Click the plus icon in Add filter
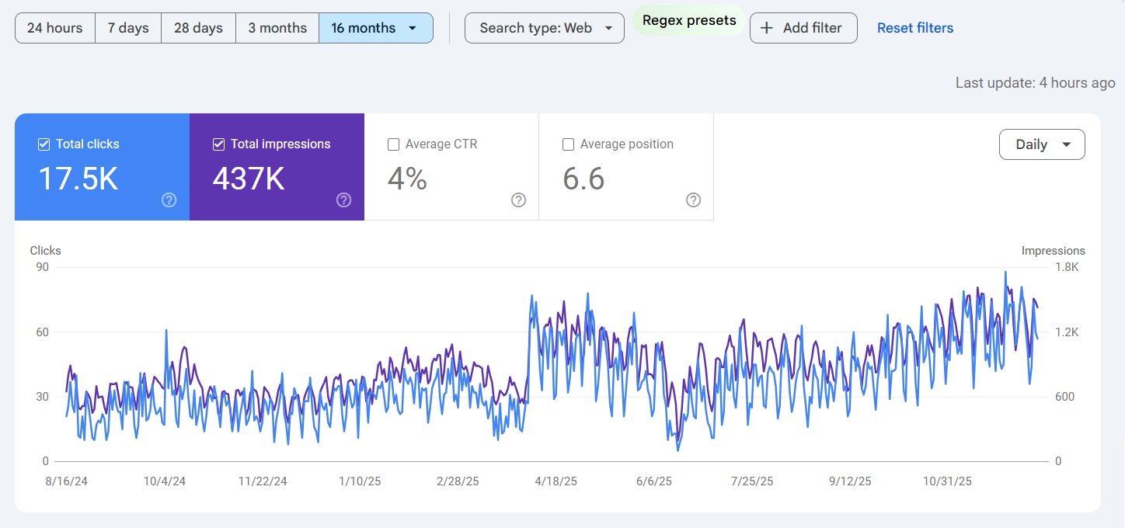Viewport: 1125px width, 528px height. click(767, 28)
